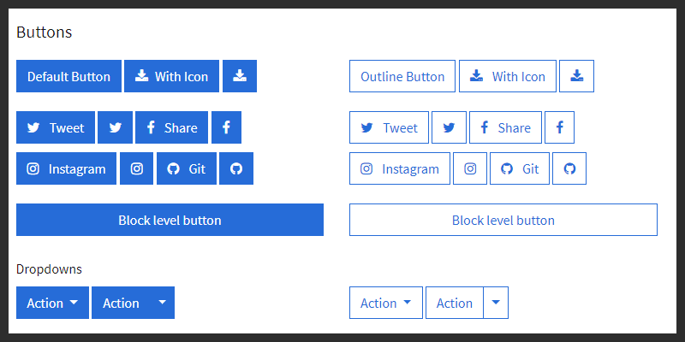Click the Outline Button

pyautogui.click(x=402, y=76)
